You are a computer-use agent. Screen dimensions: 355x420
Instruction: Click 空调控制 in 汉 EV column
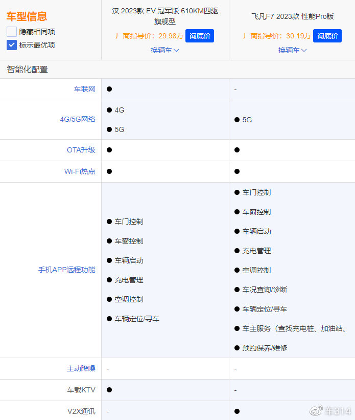tap(129, 299)
